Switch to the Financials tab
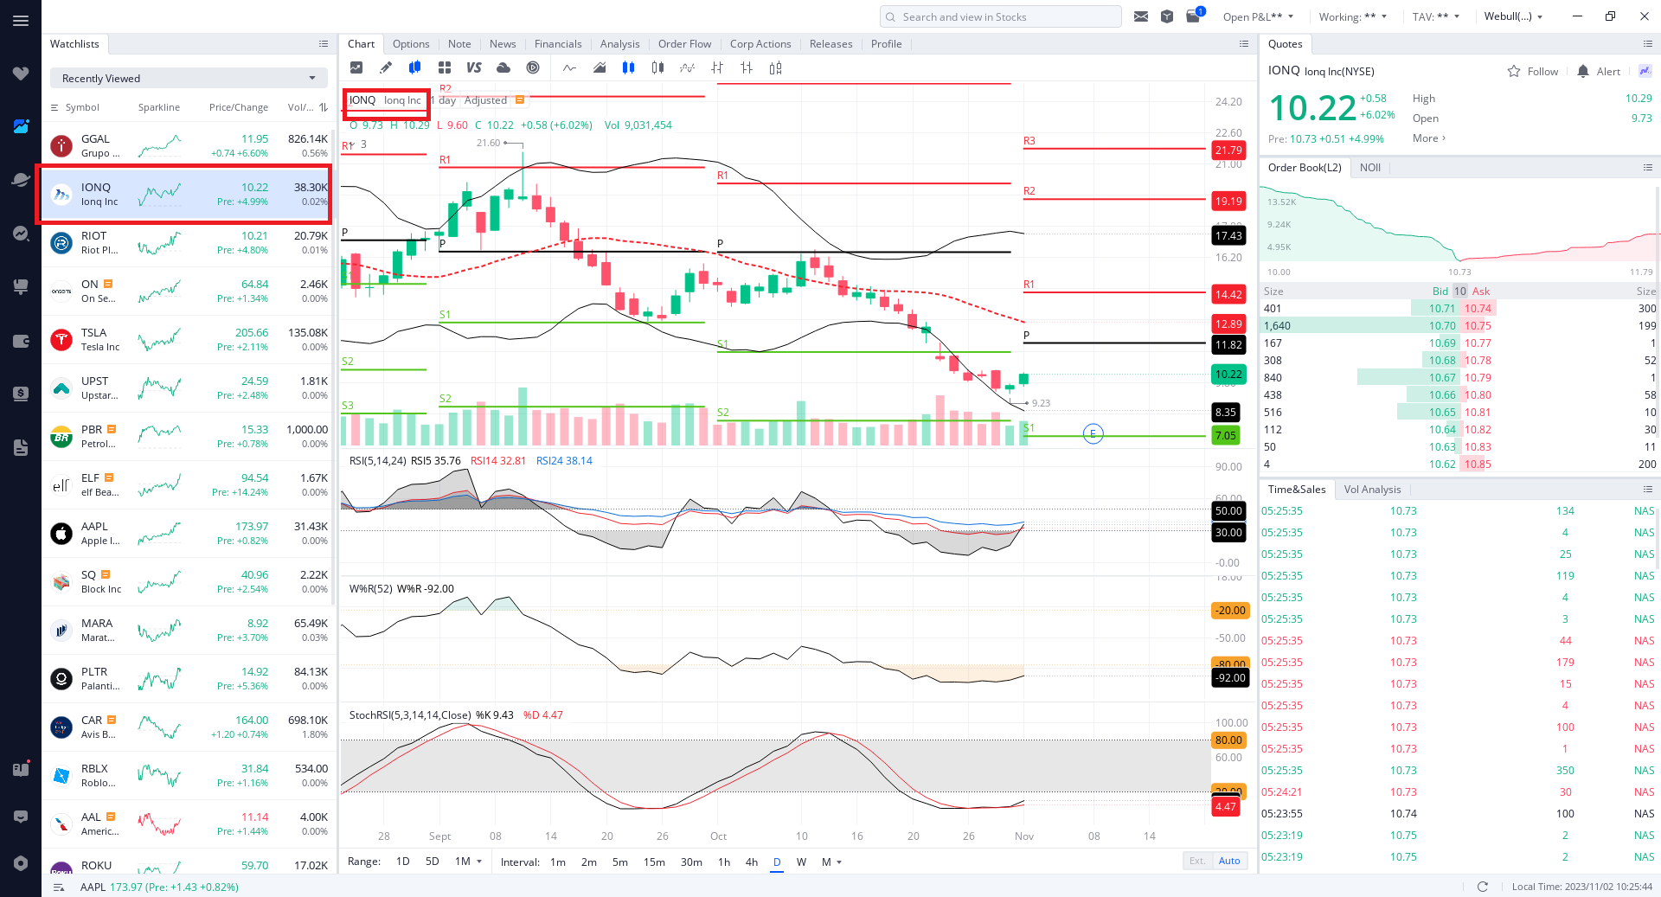Screen dimensions: 1661x897 pos(558,44)
